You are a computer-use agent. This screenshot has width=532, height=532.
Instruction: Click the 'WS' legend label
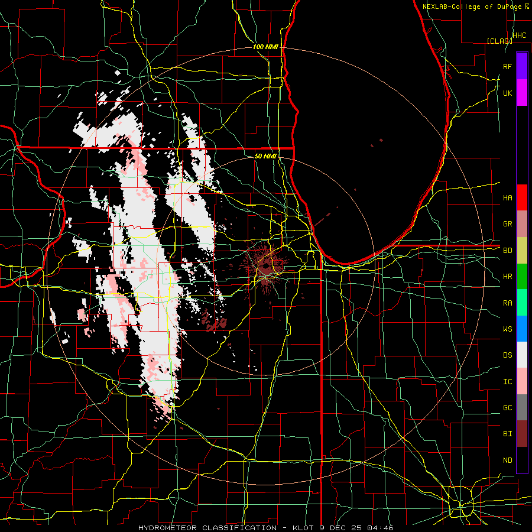[x=507, y=329]
